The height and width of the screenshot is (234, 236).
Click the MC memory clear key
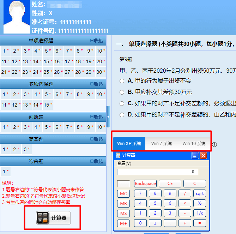point(123,193)
